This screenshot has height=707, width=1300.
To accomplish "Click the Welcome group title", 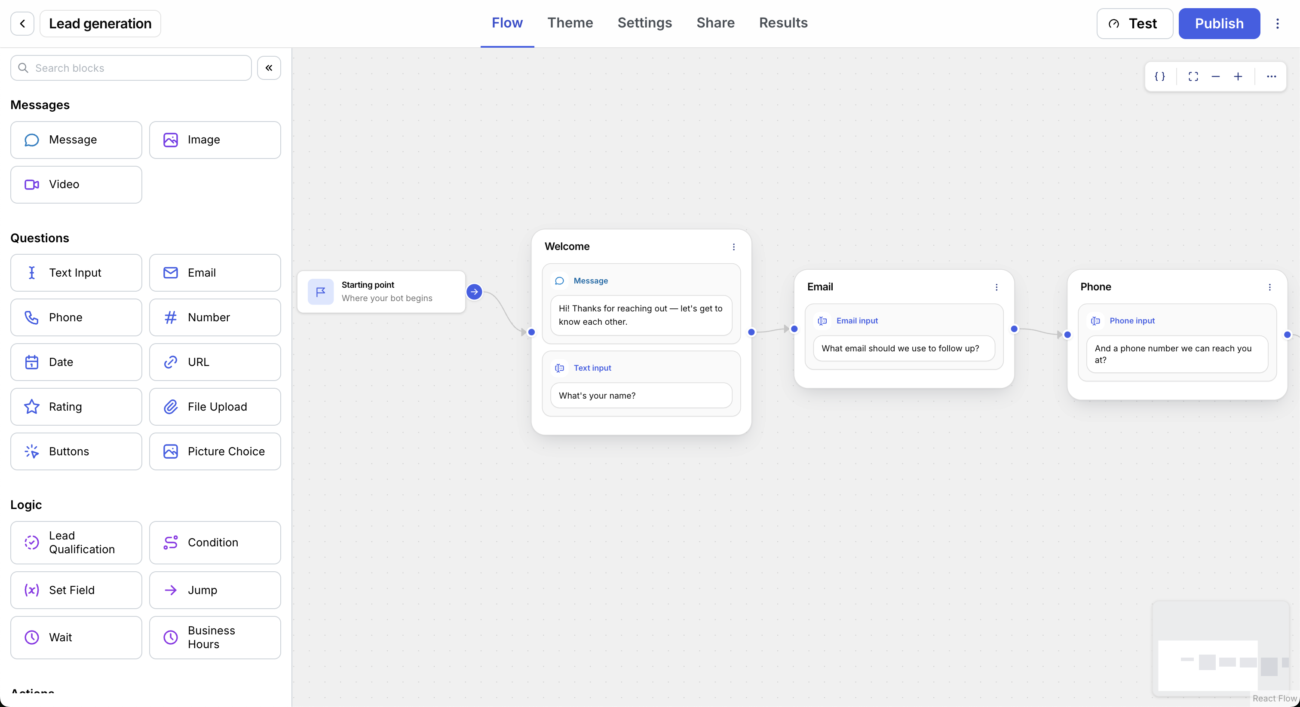I will tap(567, 247).
